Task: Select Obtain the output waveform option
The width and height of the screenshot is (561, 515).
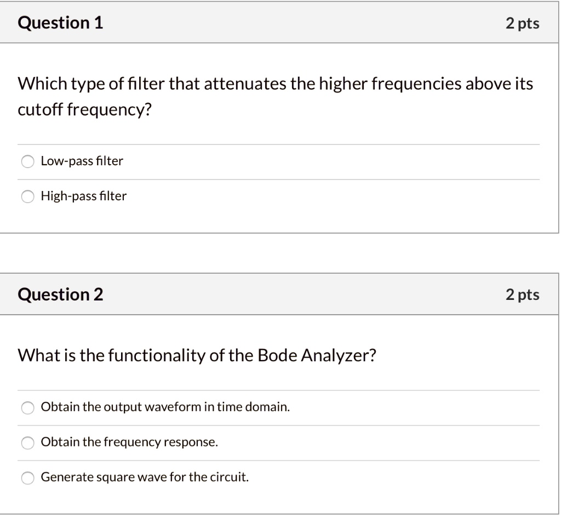Action: 27,408
